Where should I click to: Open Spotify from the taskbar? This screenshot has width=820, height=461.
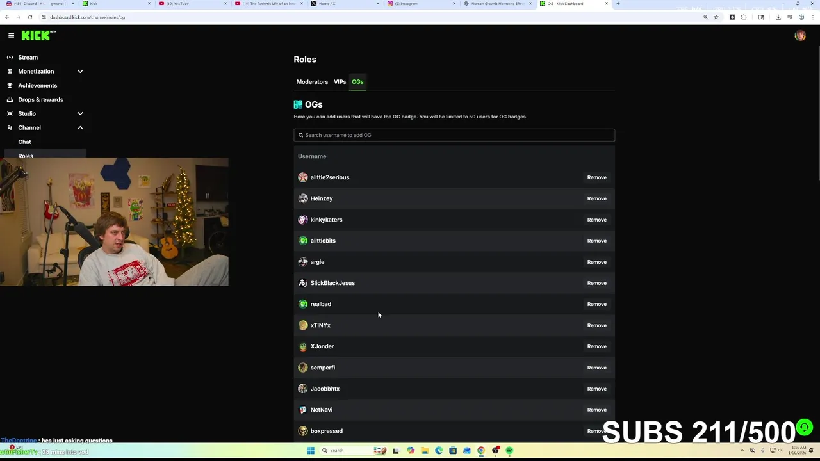click(x=509, y=451)
